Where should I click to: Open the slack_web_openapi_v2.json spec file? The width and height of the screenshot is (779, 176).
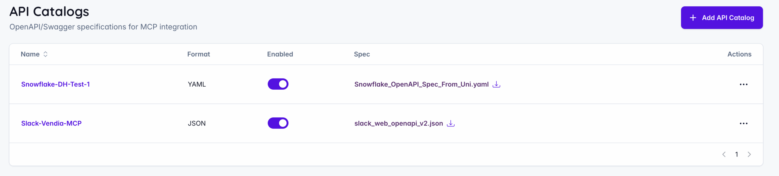click(x=398, y=123)
